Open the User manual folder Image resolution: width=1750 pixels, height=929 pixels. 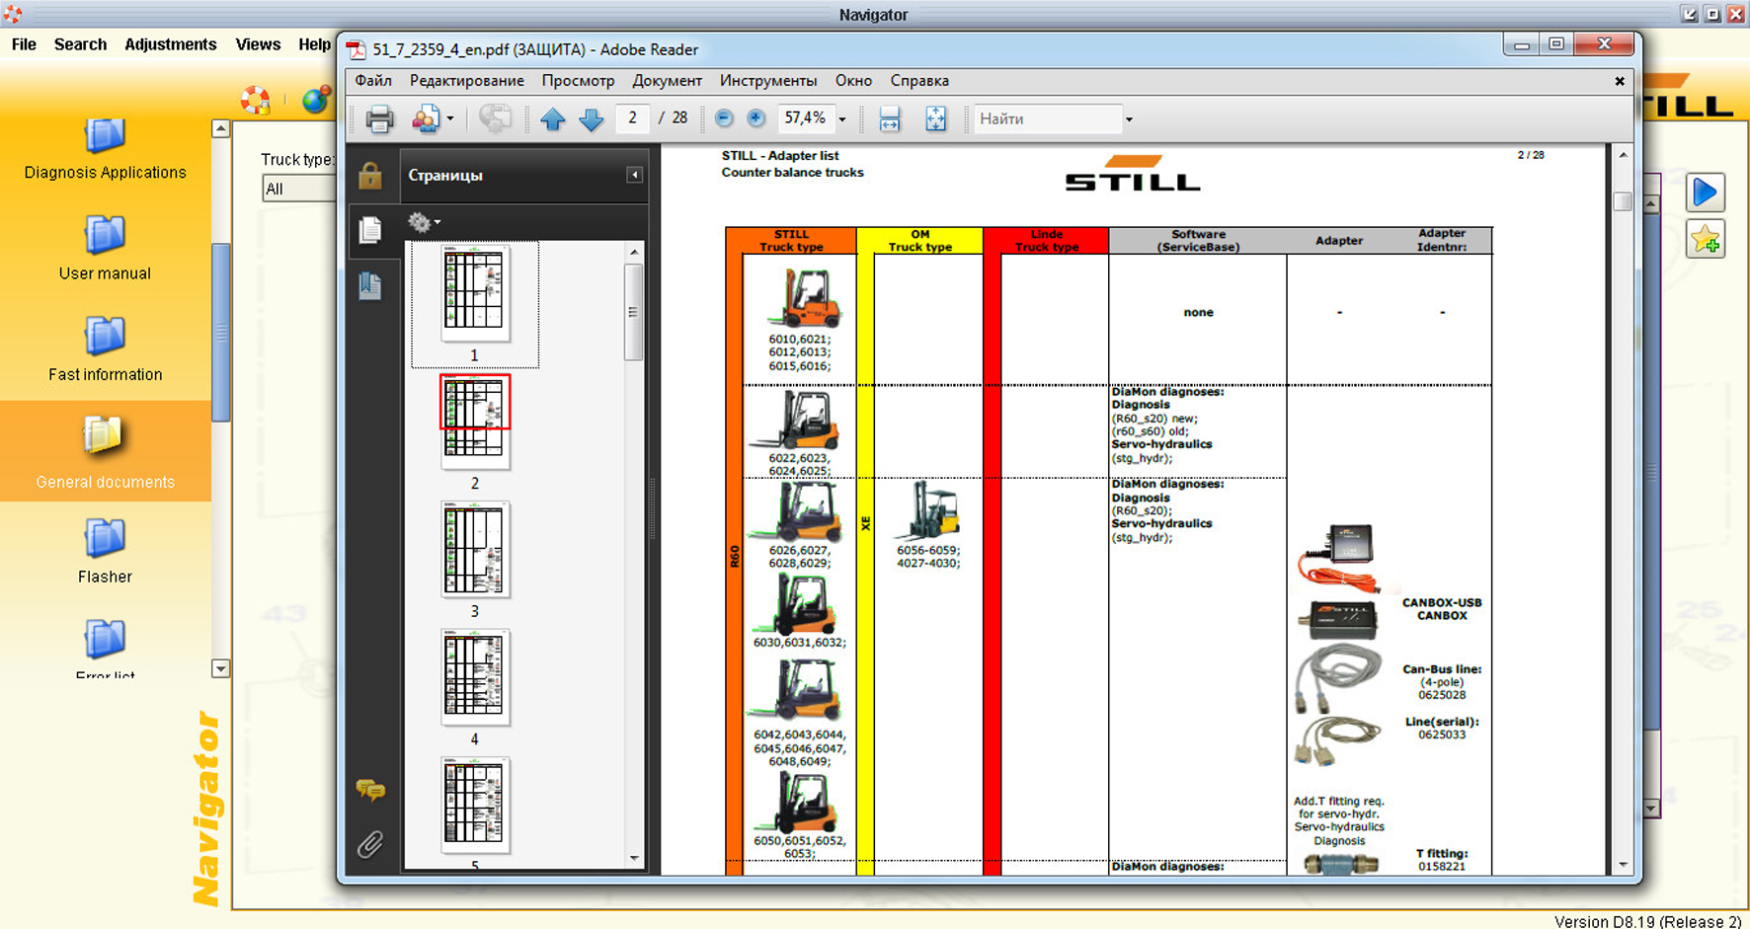[105, 247]
